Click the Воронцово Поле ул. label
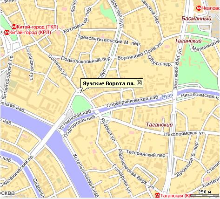 (140, 51)
